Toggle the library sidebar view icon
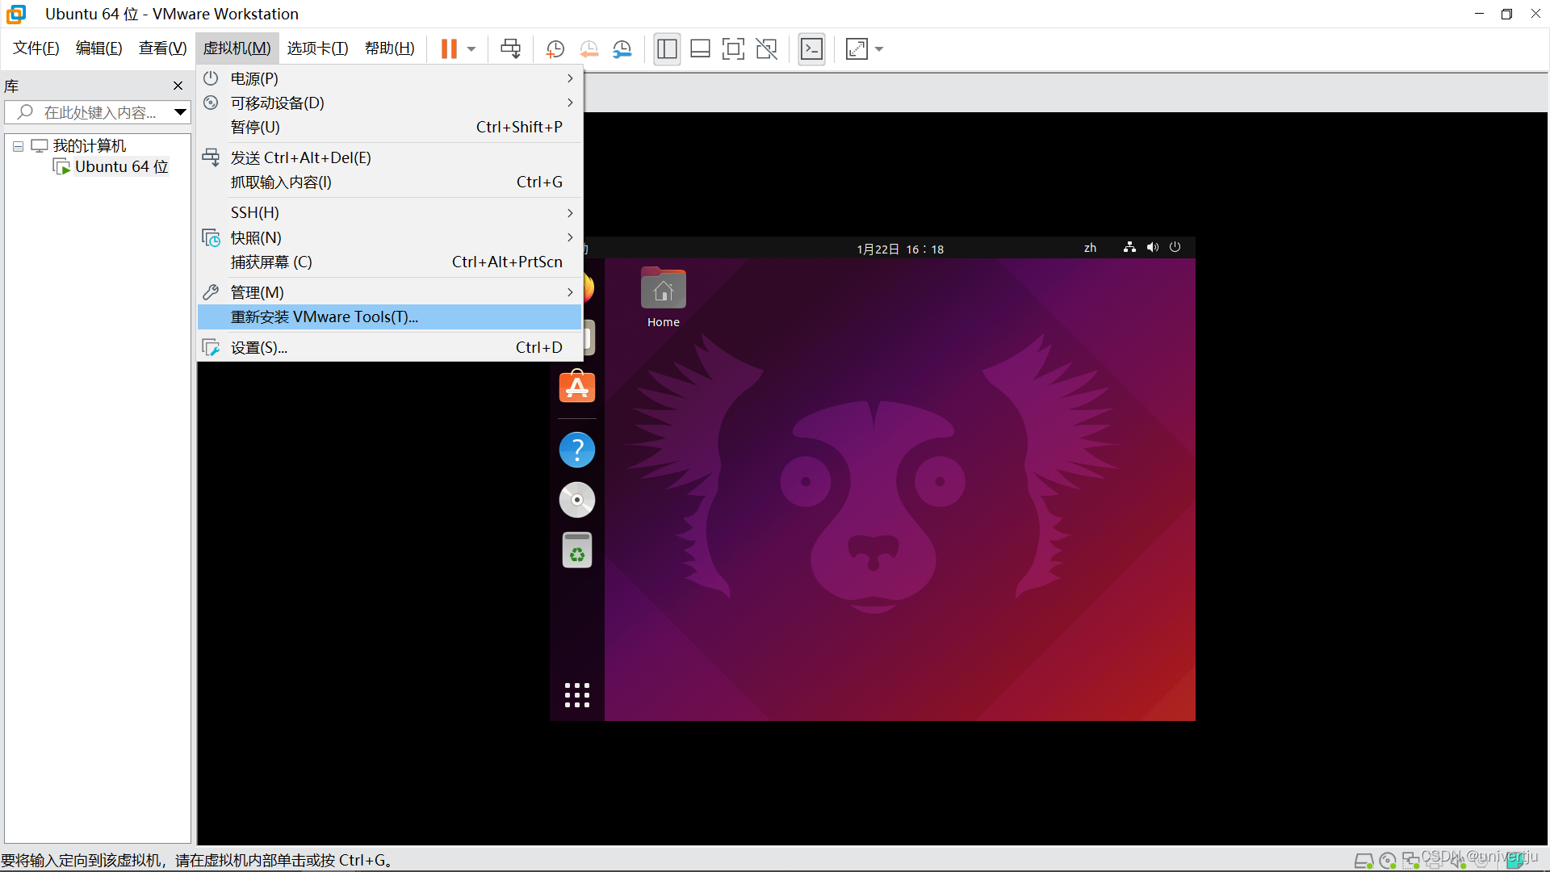The height and width of the screenshot is (872, 1550). (x=667, y=49)
